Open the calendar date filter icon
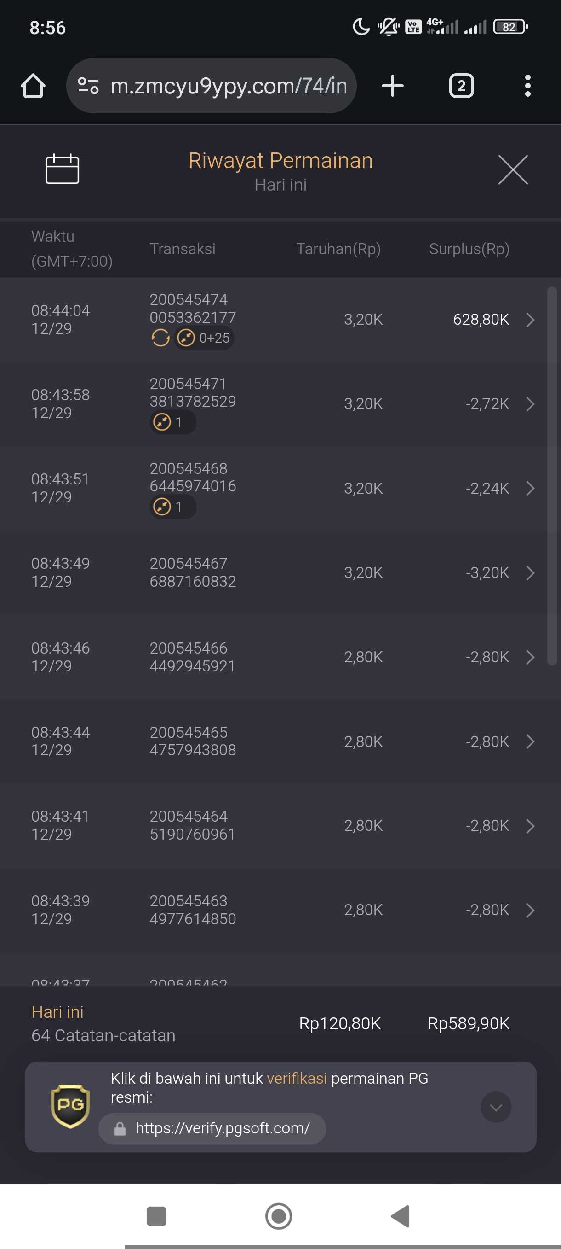Viewport: 561px width, 1249px height. [62, 169]
